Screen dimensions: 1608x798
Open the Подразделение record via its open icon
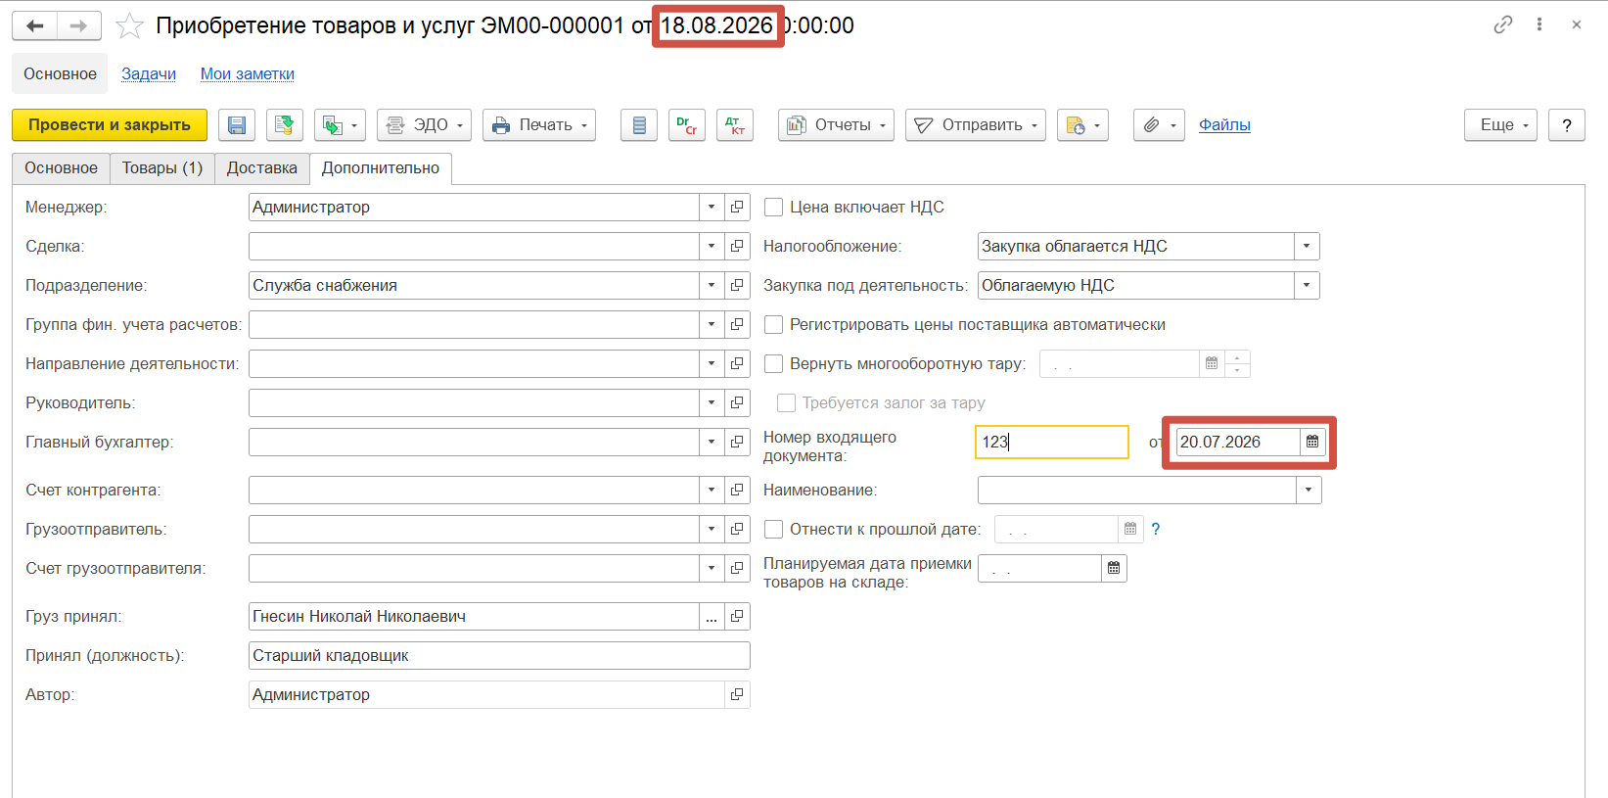[x=737, y=285]
